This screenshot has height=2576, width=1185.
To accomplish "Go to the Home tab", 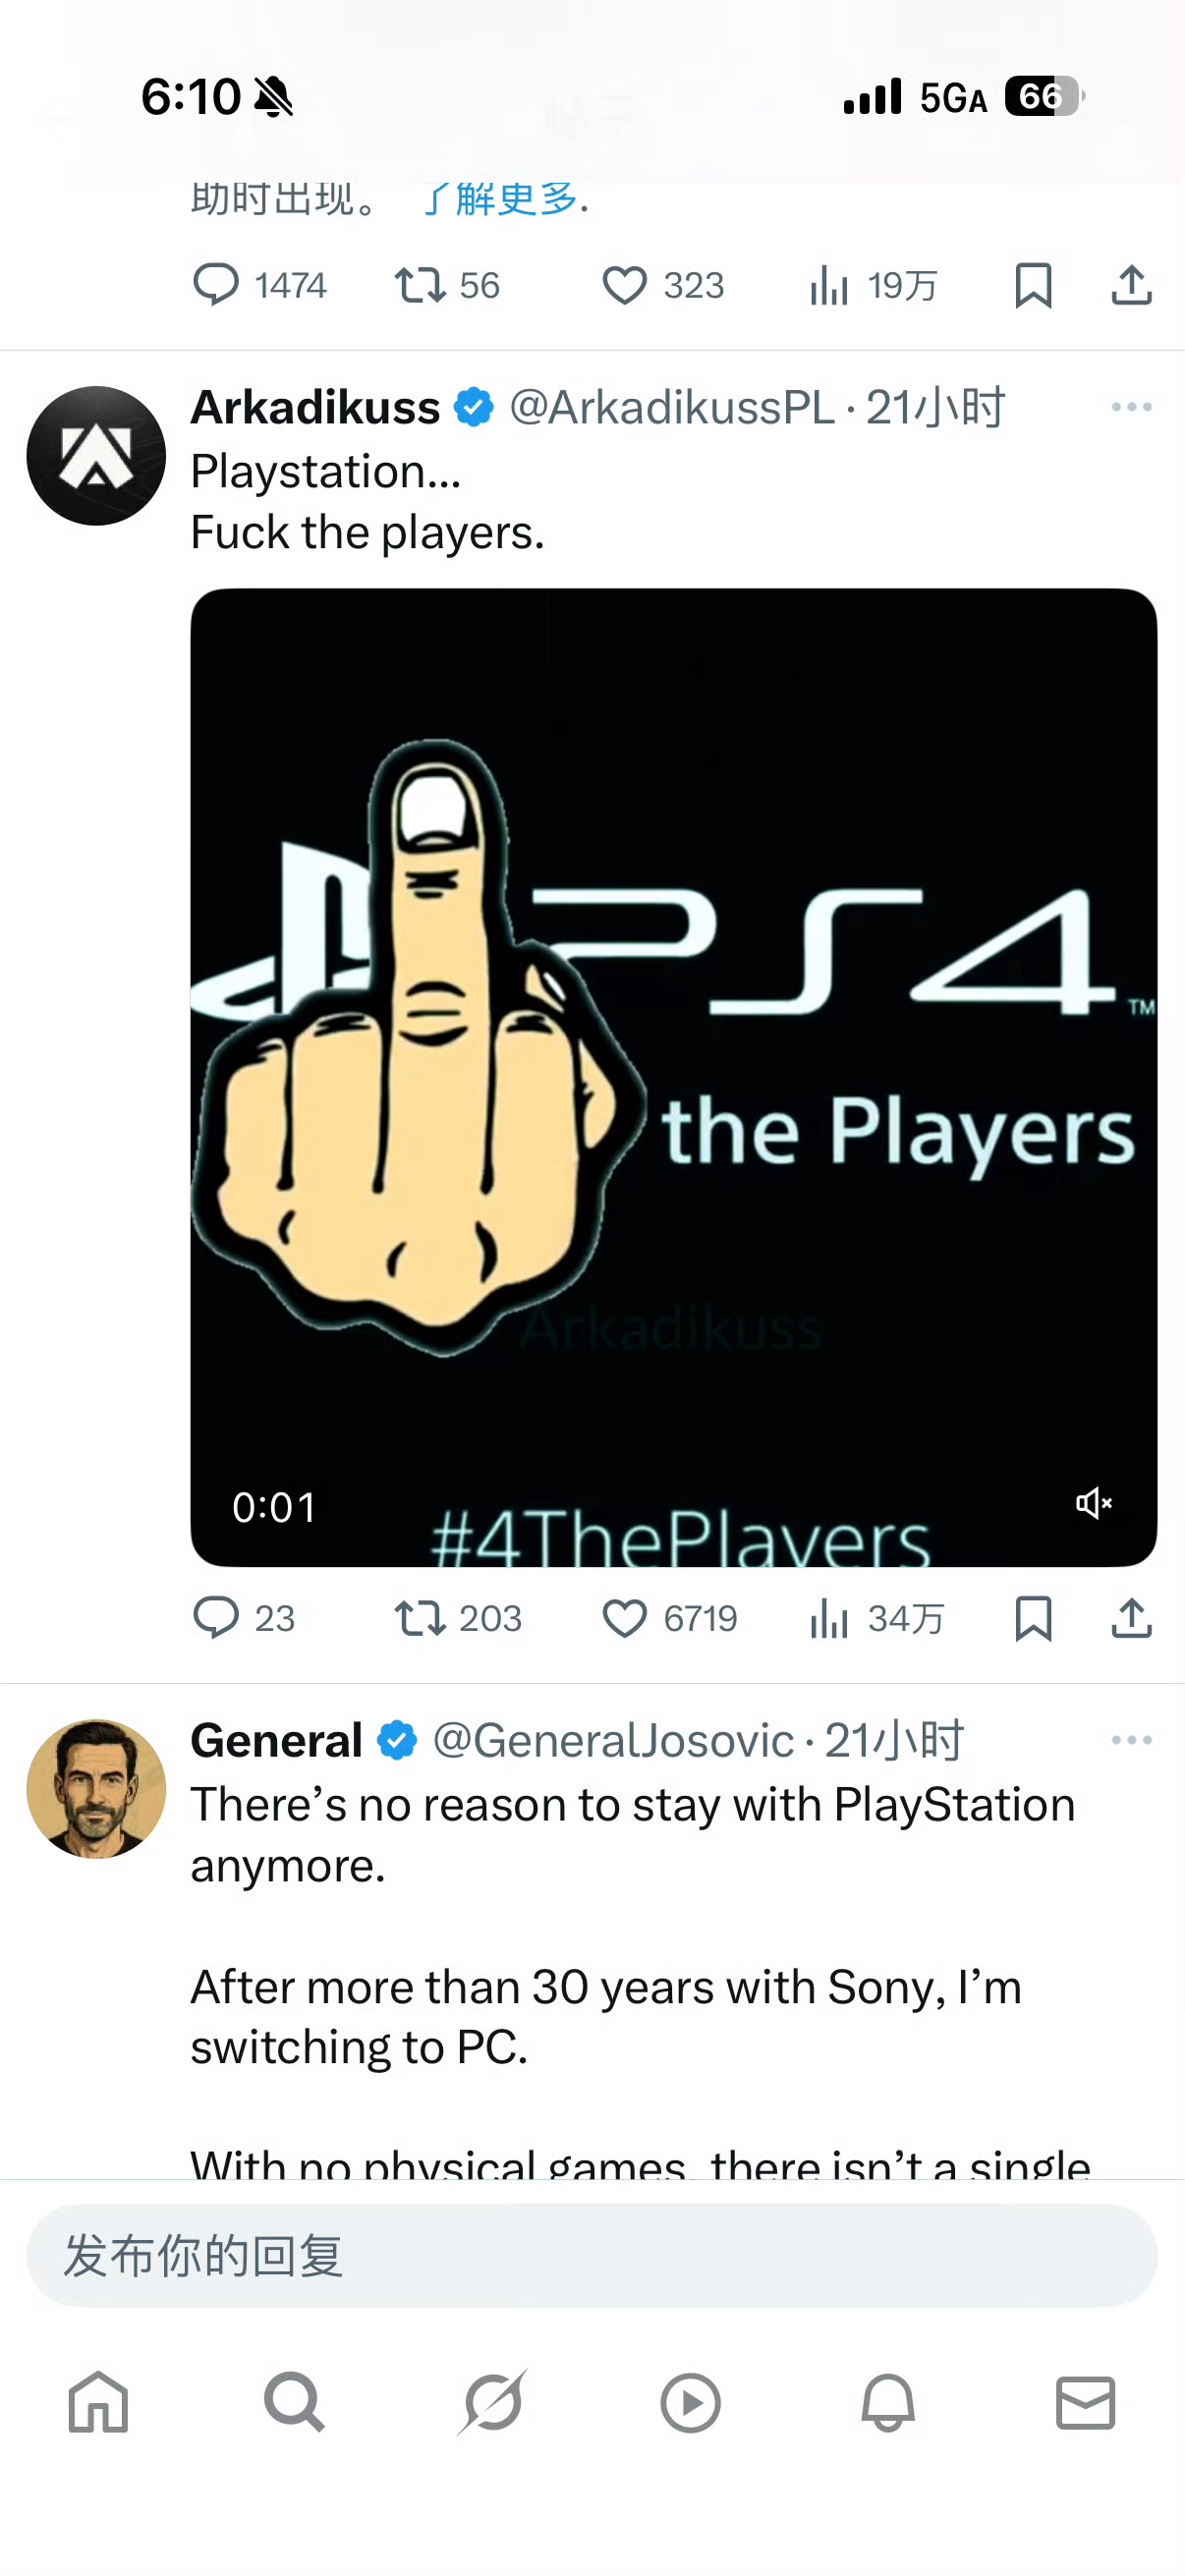I will (x=98, y=2401).
